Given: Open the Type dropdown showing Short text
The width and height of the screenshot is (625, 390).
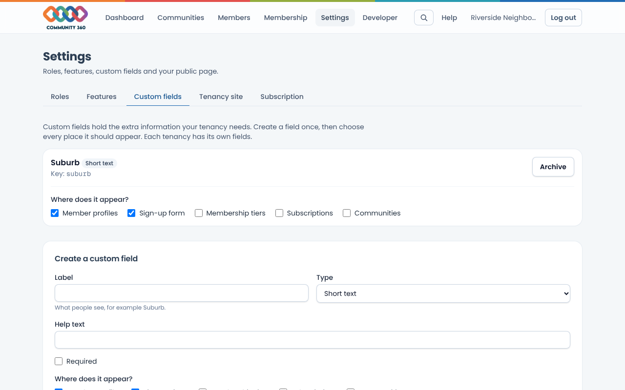Looking at the screenshot, I should pyautogui.click(x=443, y=293).
